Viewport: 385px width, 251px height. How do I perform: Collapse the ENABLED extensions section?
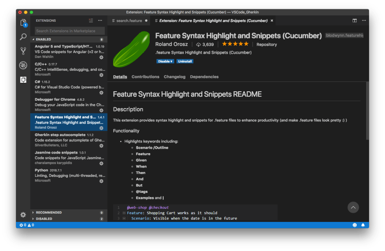[34, 39]
